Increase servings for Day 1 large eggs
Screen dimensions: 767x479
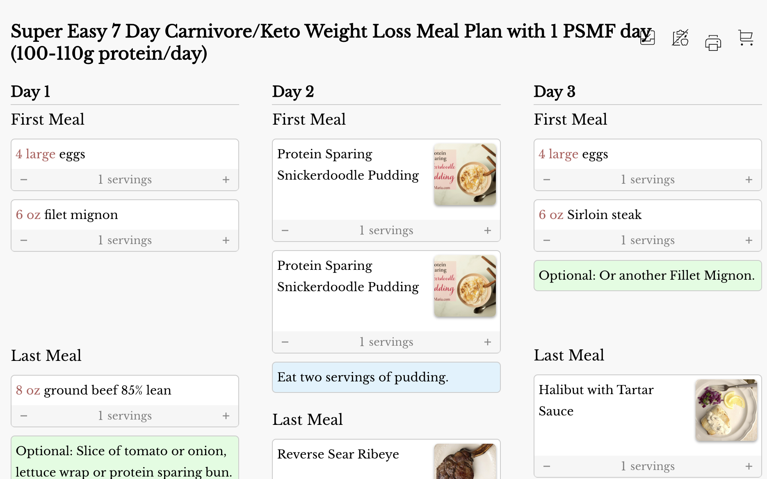tap(226, 180)
